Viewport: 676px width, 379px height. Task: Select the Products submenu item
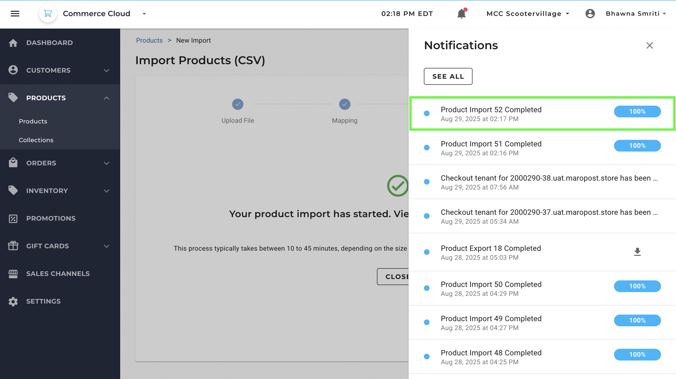(x=33, y=121)
